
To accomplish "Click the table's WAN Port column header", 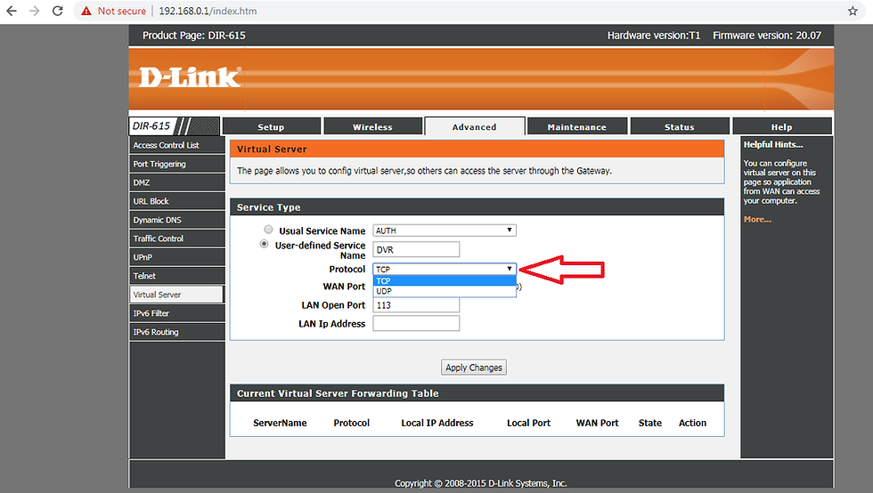I will (x=598, y=423).
